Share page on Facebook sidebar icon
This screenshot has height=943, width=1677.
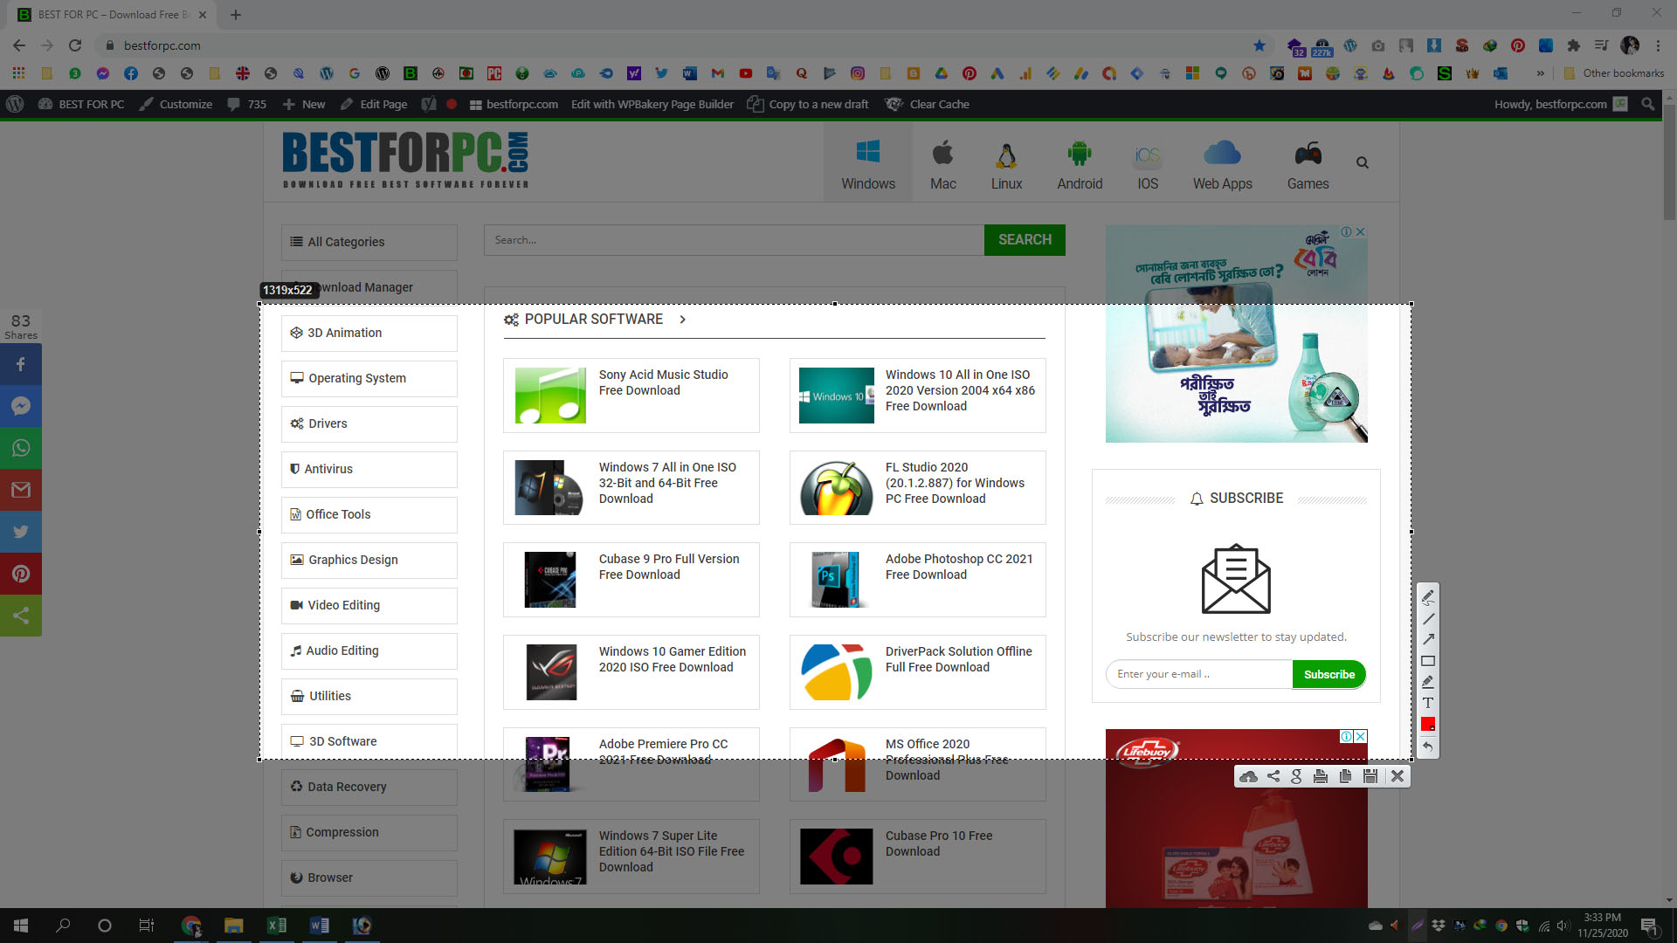click(x=21, y=364)
